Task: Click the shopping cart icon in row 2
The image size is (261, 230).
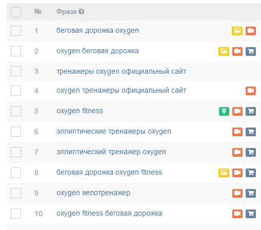Action: pos(251,51)
